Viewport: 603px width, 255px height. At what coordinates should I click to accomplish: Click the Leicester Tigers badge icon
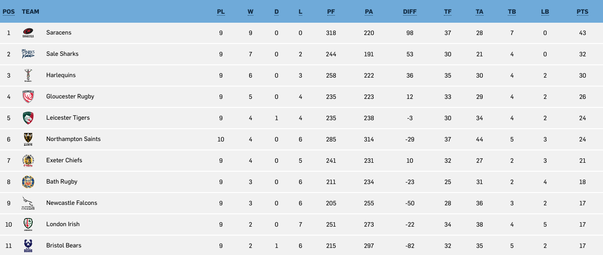(x=28, y=118)
